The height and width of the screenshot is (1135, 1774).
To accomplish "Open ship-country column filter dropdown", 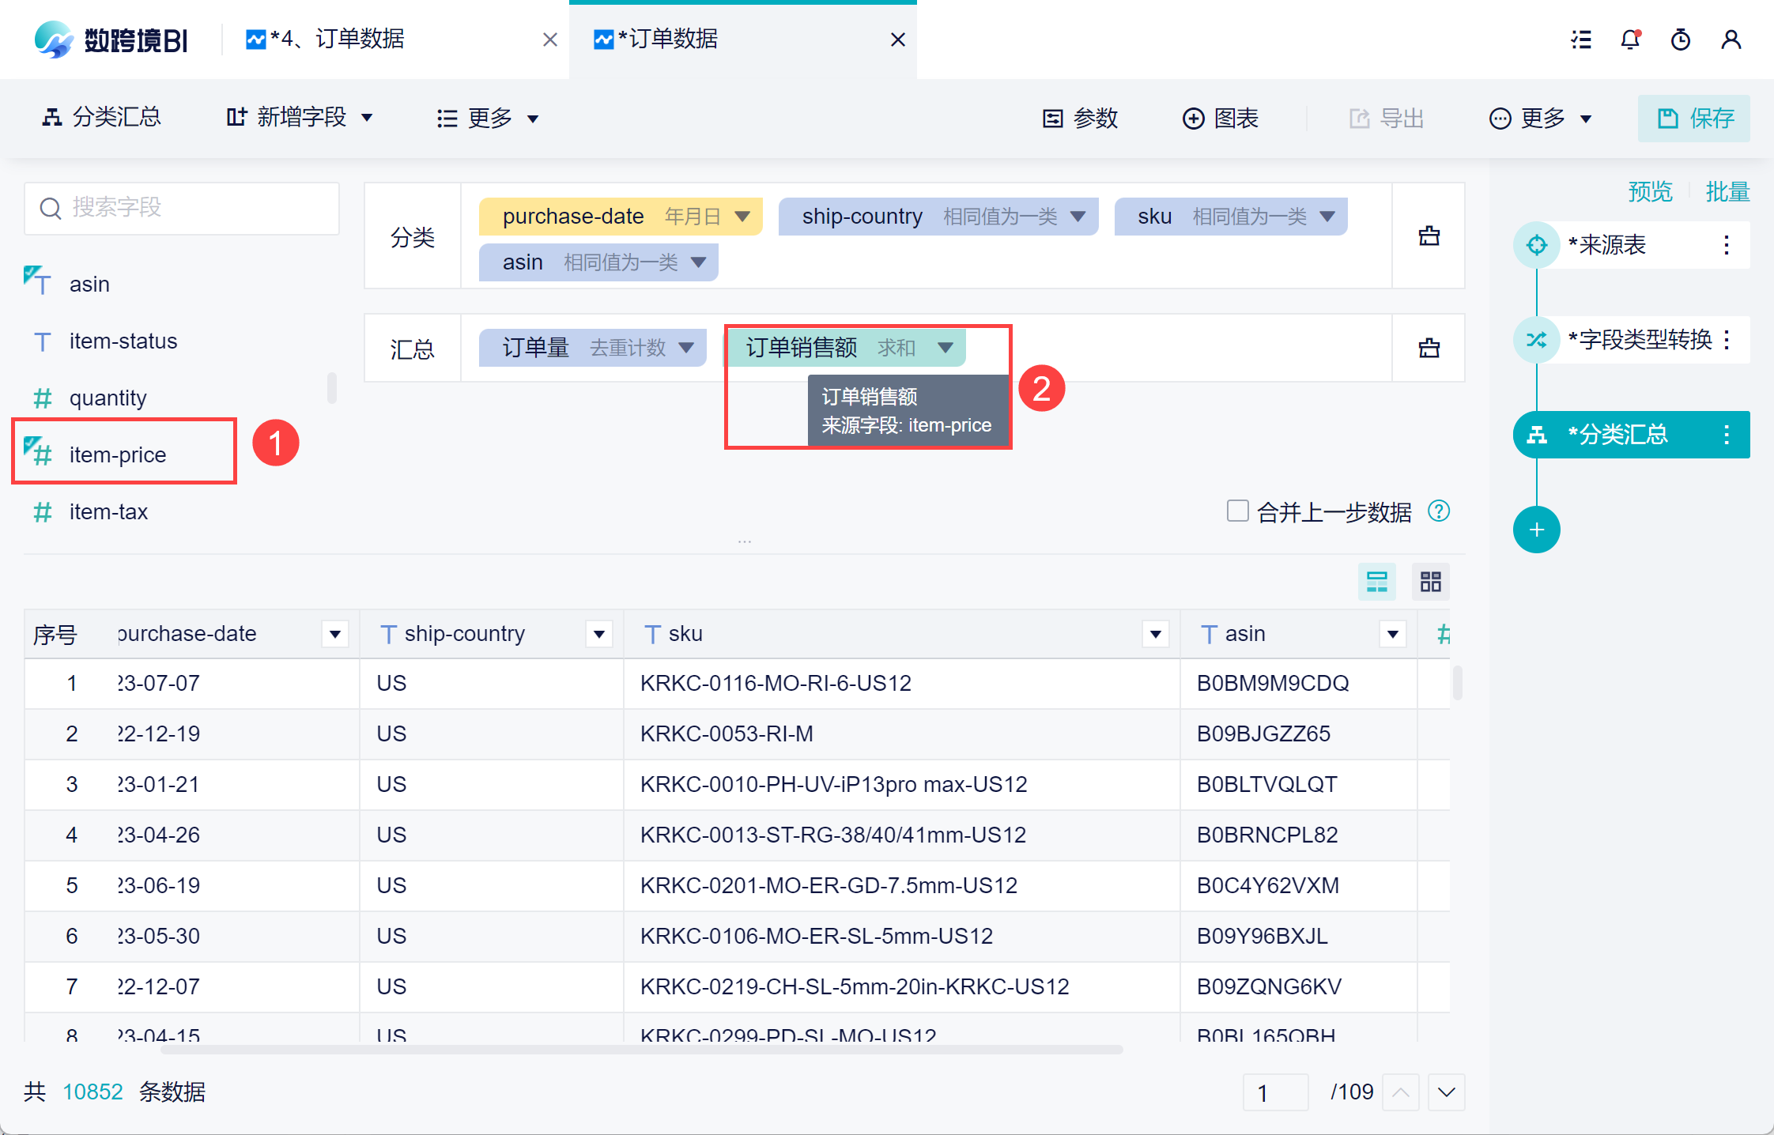I will pos(599,634).
